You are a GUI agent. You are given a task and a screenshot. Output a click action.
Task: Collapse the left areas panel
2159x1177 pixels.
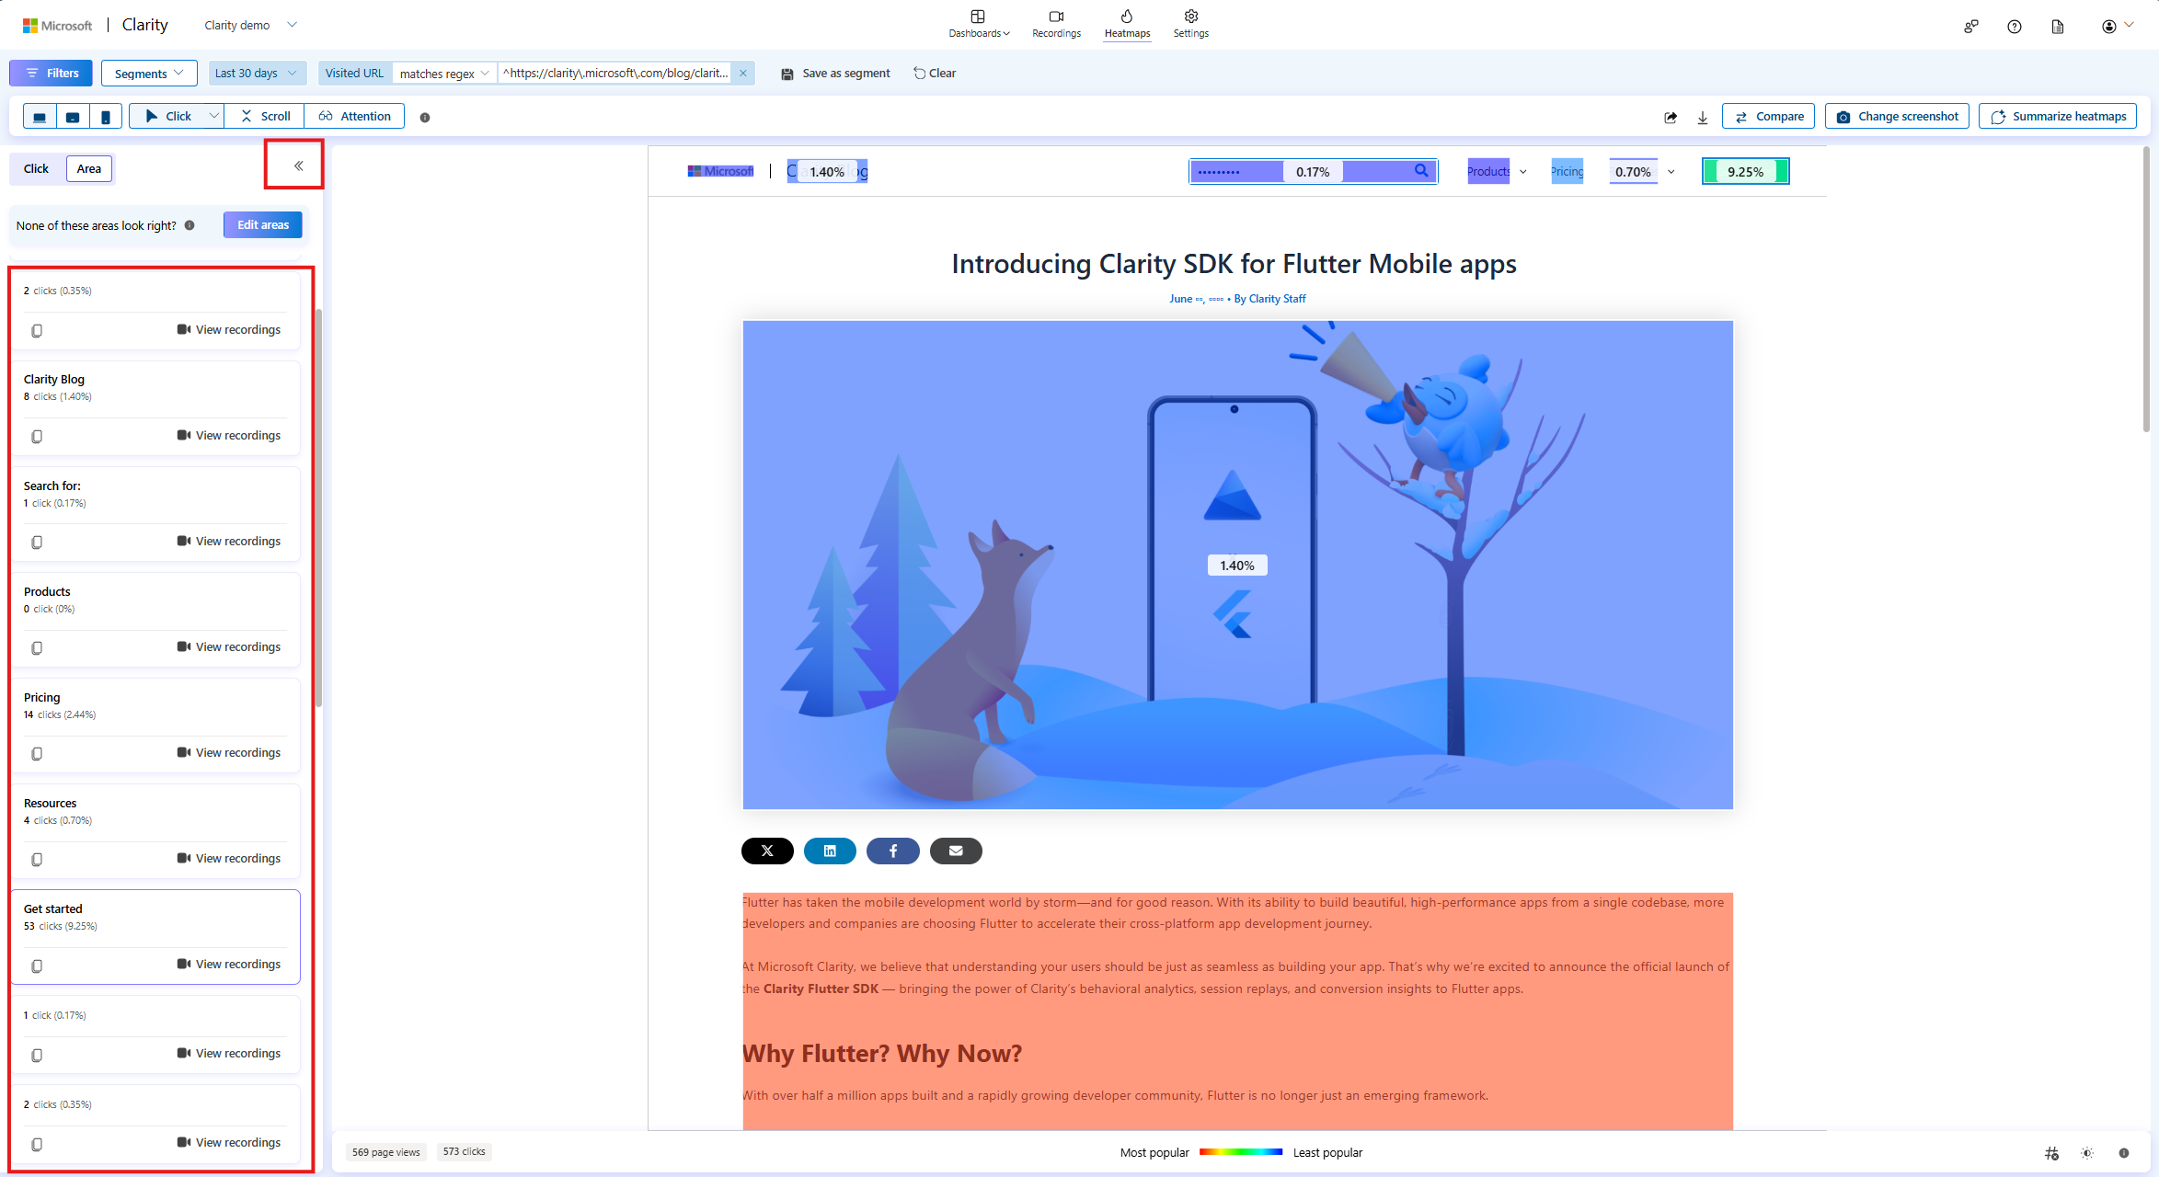click(298, 166)
